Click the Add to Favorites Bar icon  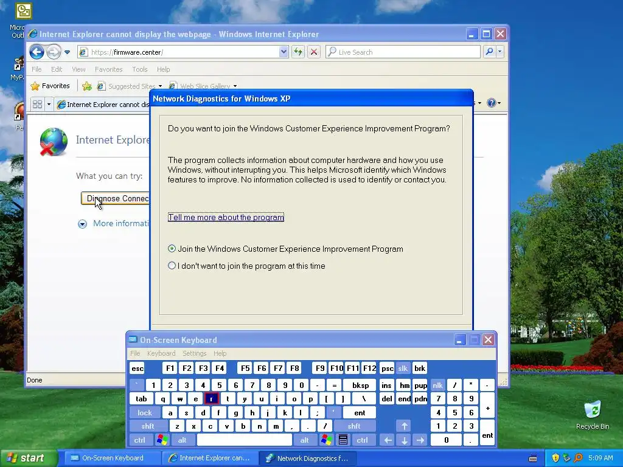coord(86,86)
